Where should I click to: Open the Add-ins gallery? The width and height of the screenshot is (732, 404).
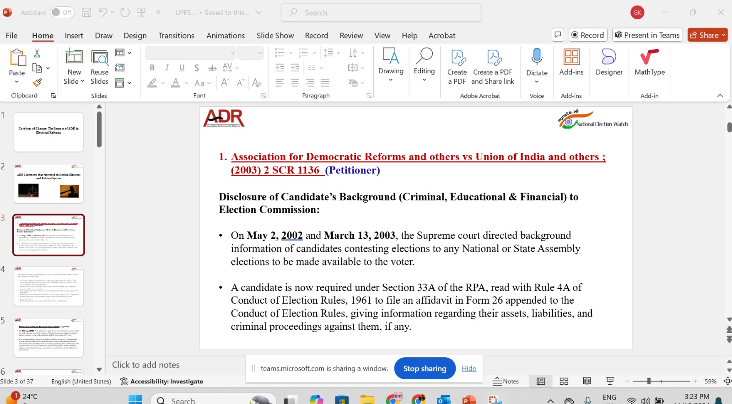(x=571, y=62)
